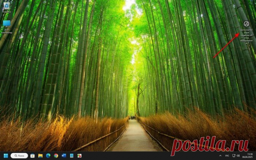
Task: Launch Google Chrome from the taskbar
Action: (56, 155)
